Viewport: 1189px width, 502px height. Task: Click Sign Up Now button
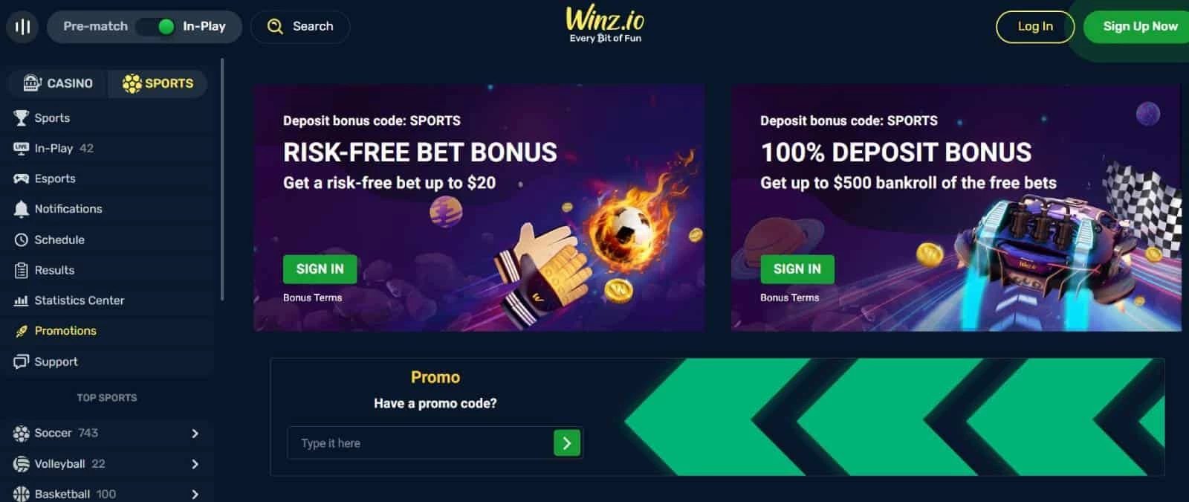tap(1138, 27)
